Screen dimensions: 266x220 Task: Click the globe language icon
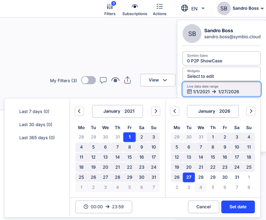coord(185,8)
